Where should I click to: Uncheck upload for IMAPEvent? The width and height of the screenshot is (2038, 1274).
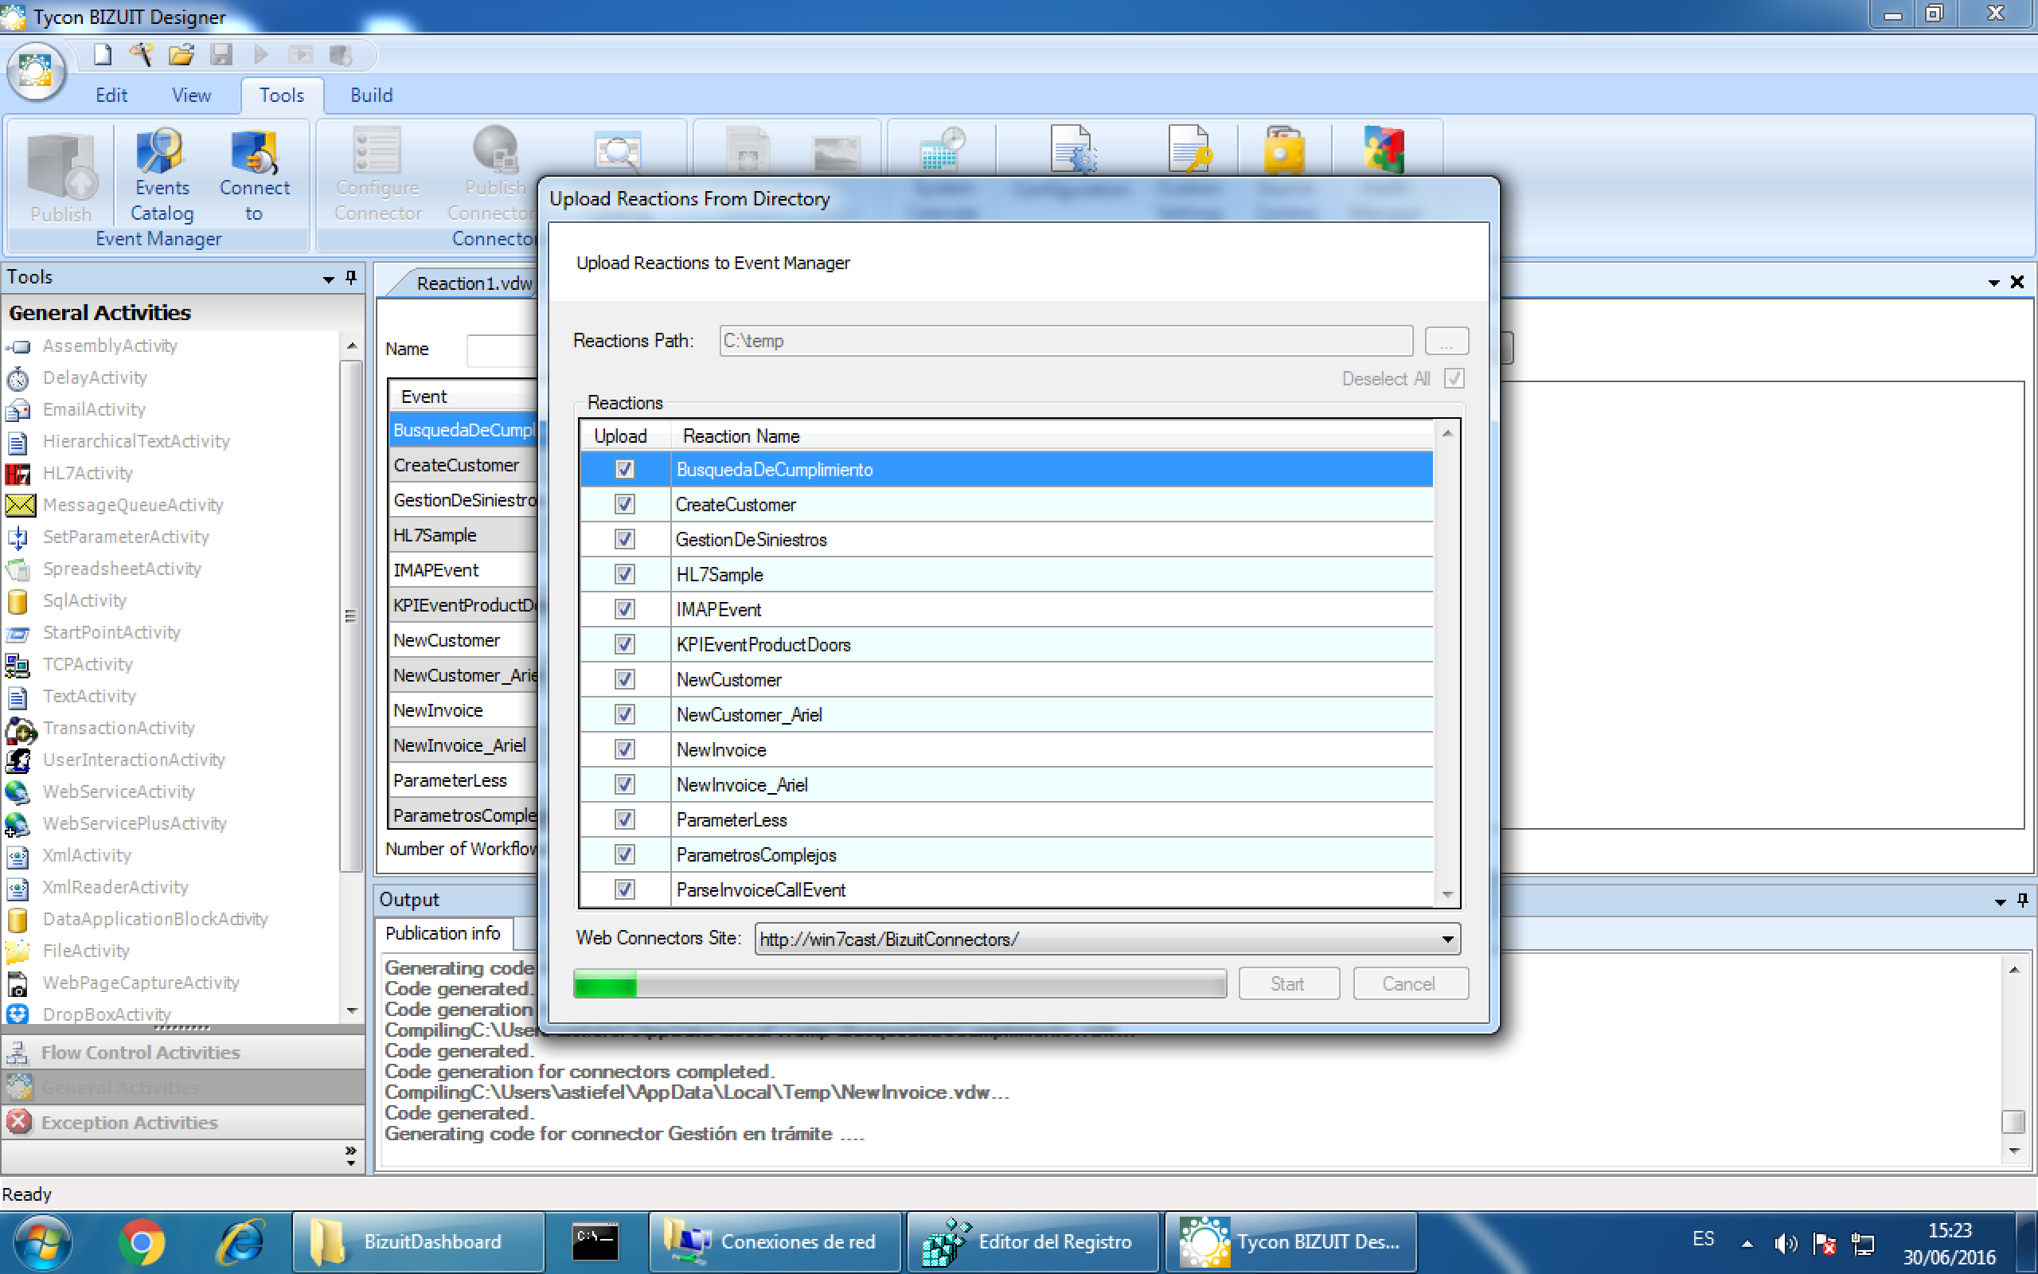(x=624, y=609)
